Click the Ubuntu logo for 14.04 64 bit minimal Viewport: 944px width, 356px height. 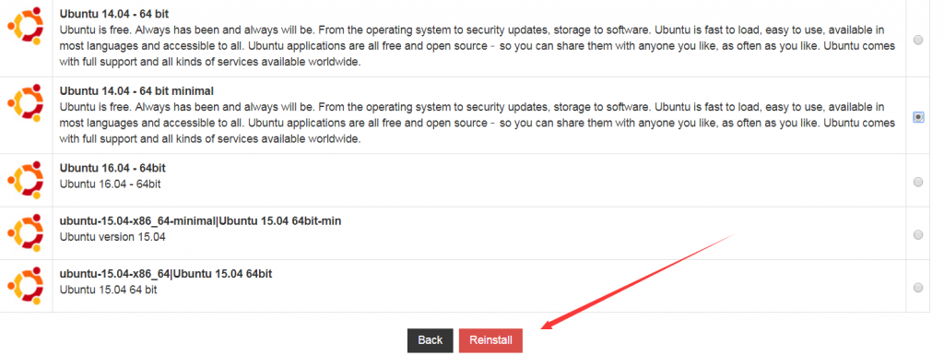[x=25, y=103]
